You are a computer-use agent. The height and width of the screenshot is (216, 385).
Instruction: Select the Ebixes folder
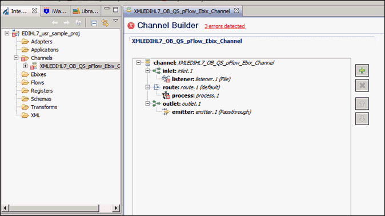[x=38, y=74]
